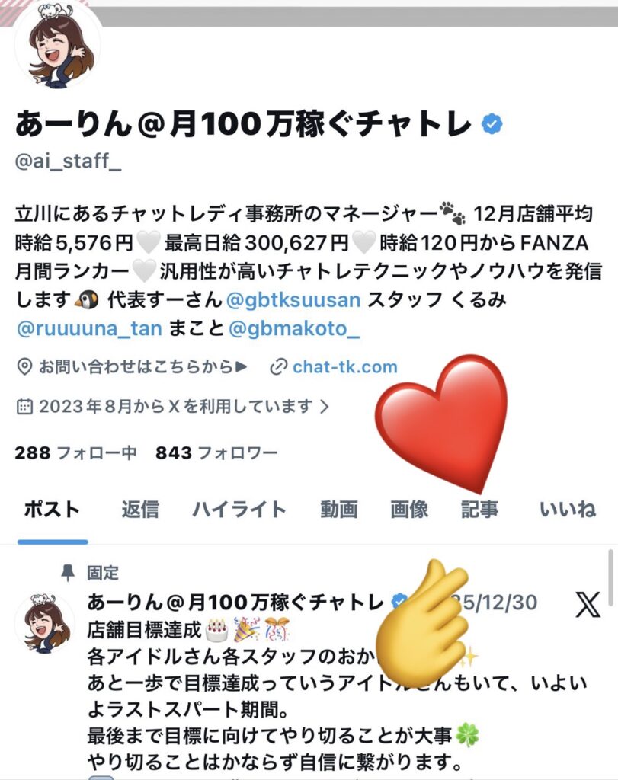The width and height of the screenshot is (618, 780).
Task: Open the @gbtksuusan mention link
Action: click(293, 300)
